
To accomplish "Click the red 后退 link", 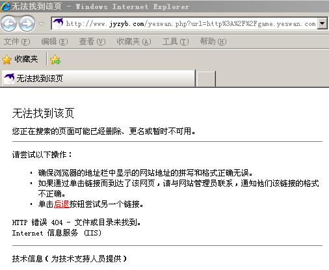I will point(61,204).
